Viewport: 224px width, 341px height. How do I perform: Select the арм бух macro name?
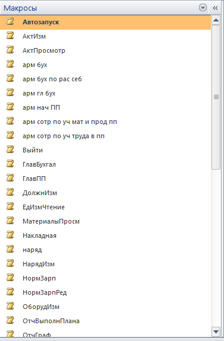tap(35, 65)
